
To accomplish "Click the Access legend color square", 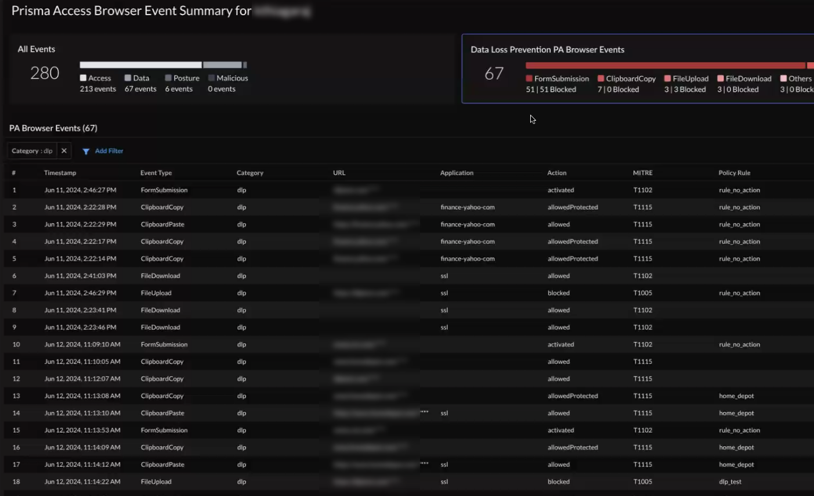I will [83, 78].
